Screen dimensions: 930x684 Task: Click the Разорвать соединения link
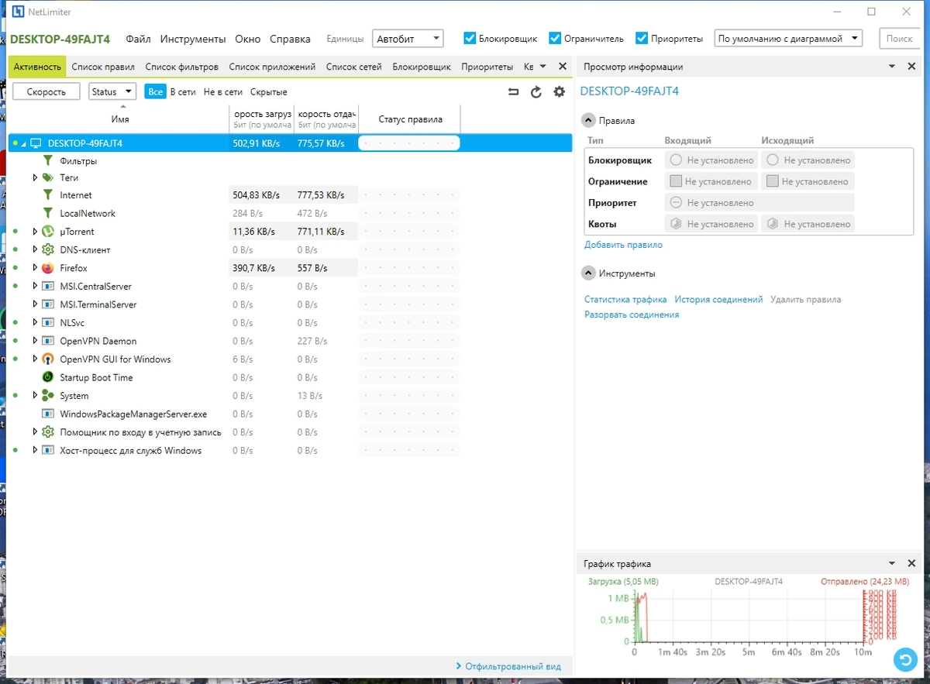click(632, 315)
